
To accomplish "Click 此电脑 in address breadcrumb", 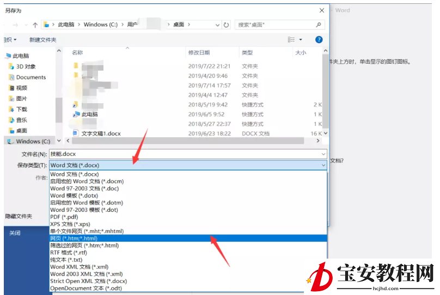I will 66,24.
